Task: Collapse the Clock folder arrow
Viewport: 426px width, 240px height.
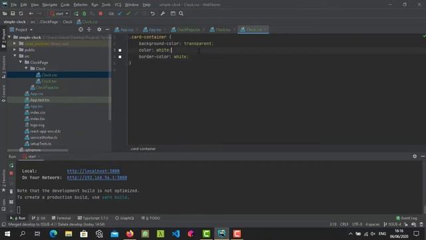Action: point(27,69)
